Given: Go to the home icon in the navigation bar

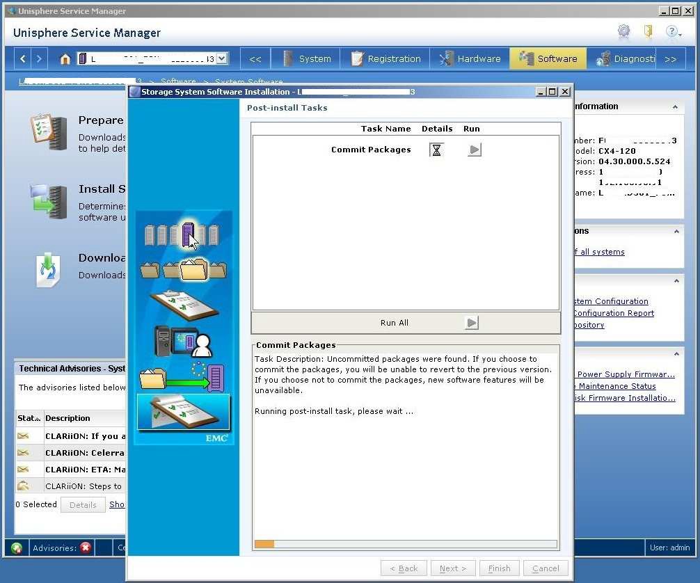Looking at the screenshot, I should (x=65, y=59).
